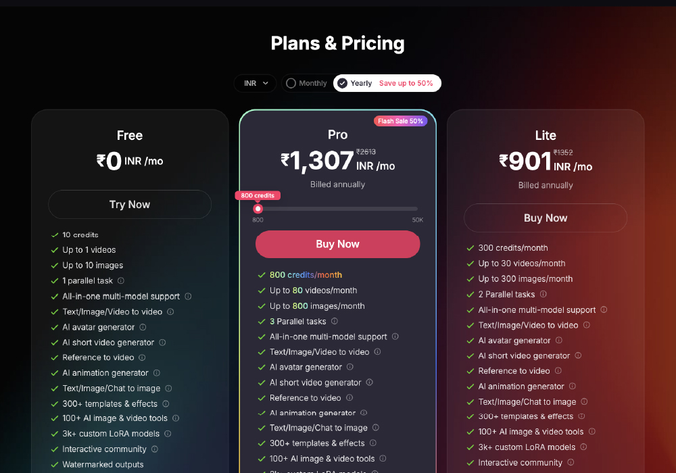The image size is (676, 473).
Task: Open info tooltip for Free AI avatar generator
Action: (x=143, y=327)
